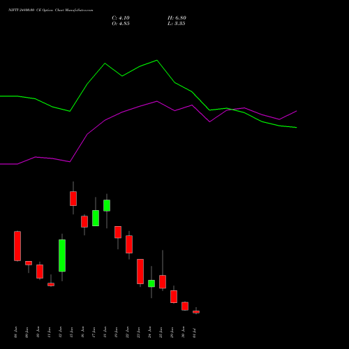Click the last small red candlestick for 01 Jul

[196, 312]
